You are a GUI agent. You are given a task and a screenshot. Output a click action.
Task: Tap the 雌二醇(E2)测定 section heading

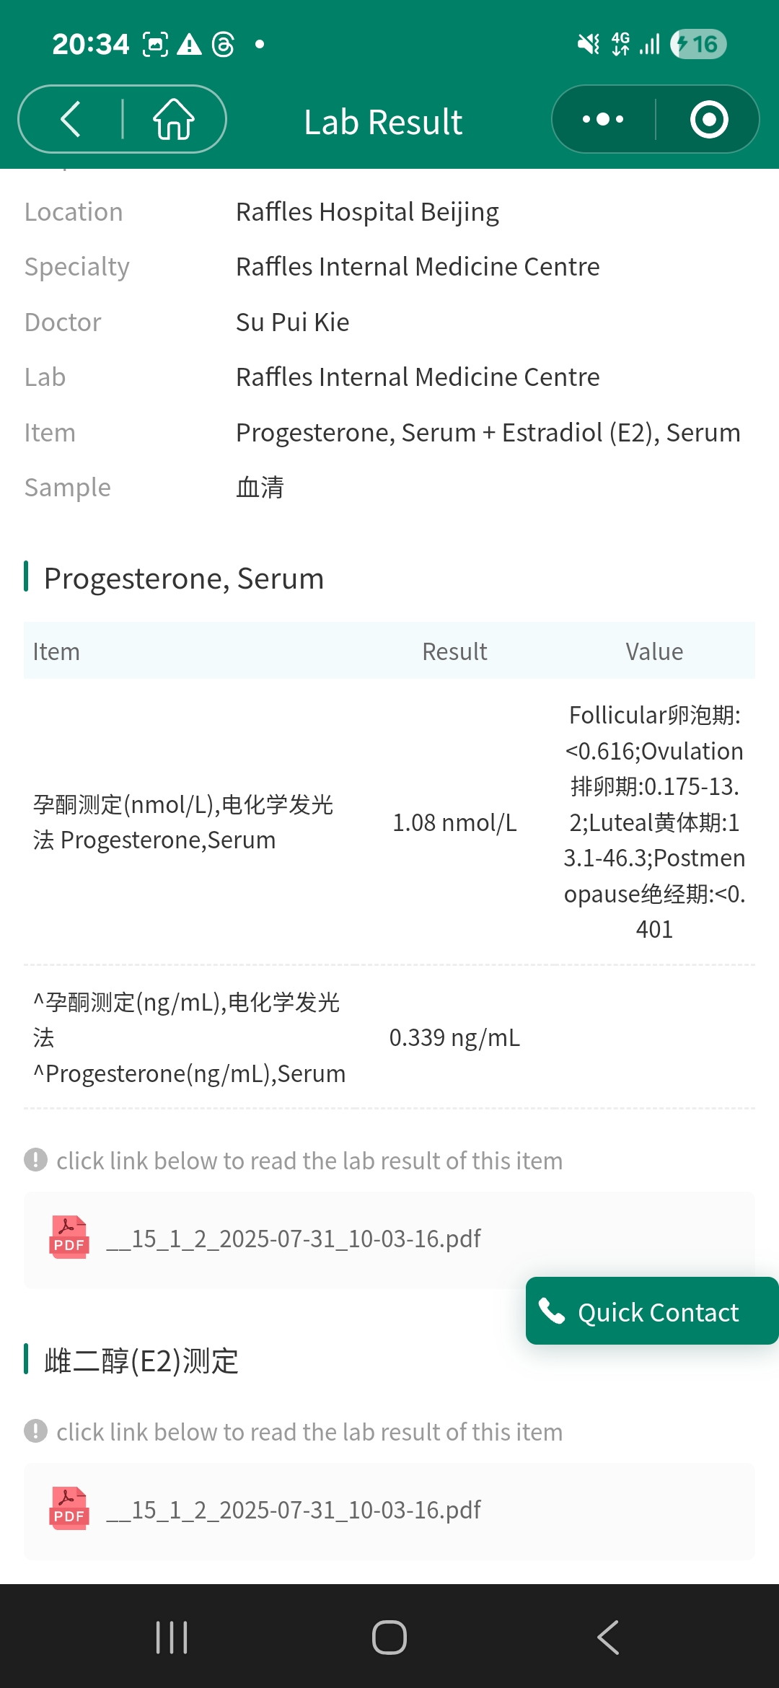[141, 1361]
